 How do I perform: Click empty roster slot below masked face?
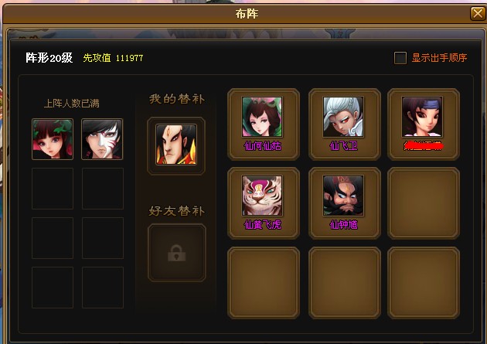pos(103,189)
